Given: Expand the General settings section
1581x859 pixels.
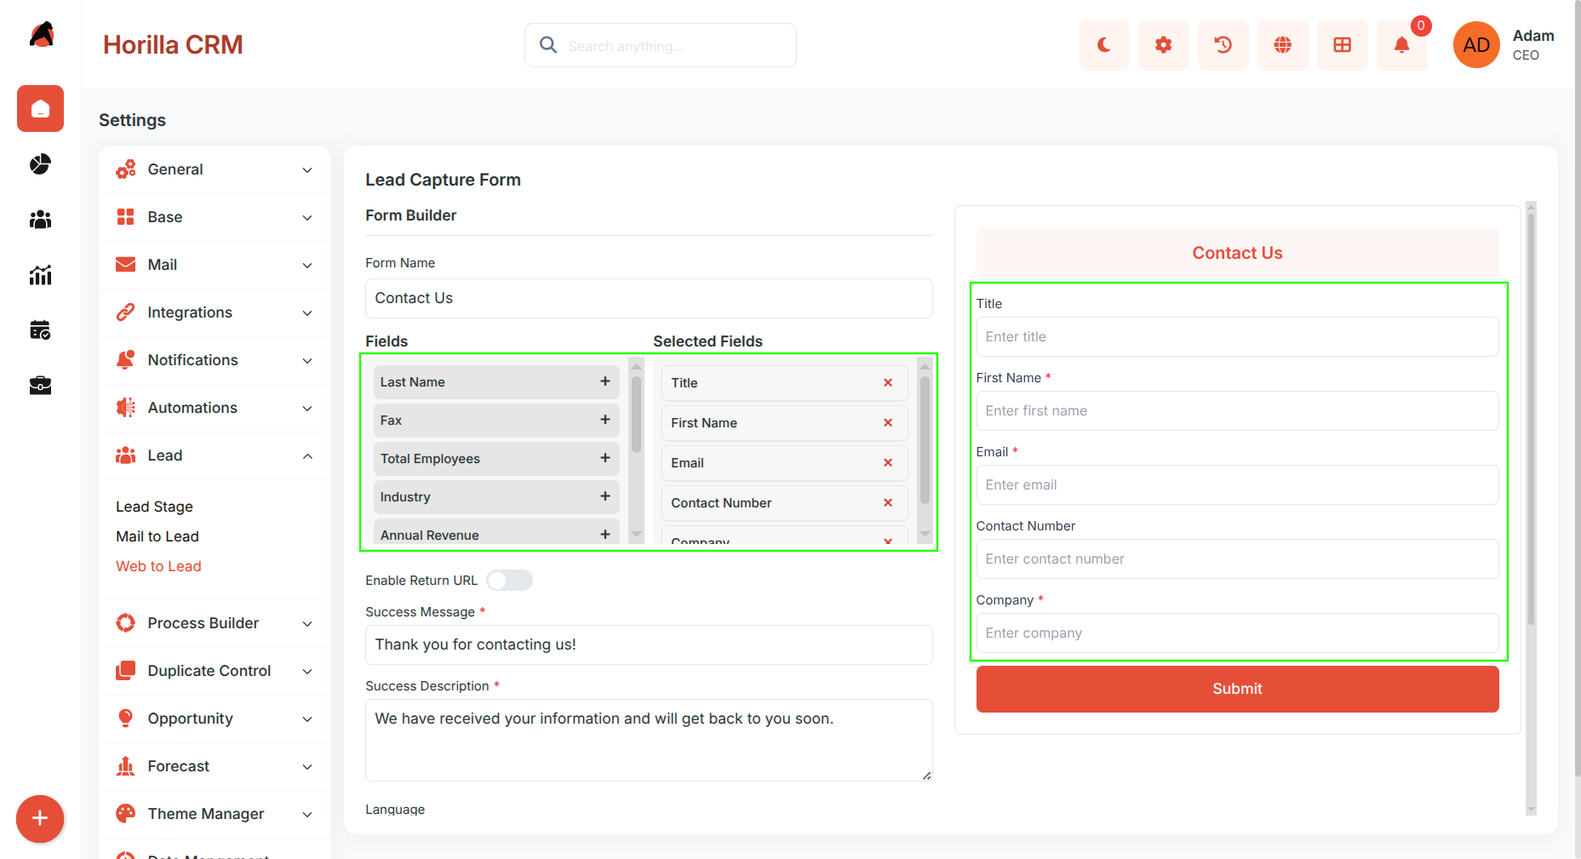Looking at the screenshot, I should coord(215,169).
